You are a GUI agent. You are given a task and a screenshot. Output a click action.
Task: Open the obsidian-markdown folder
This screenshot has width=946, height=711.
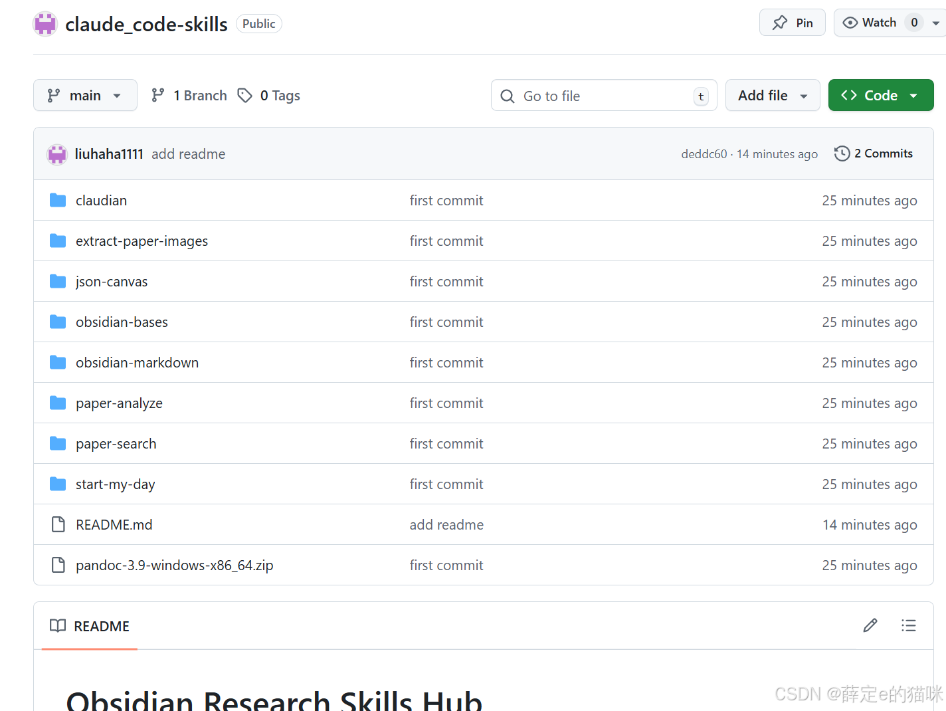click(137, 363)
